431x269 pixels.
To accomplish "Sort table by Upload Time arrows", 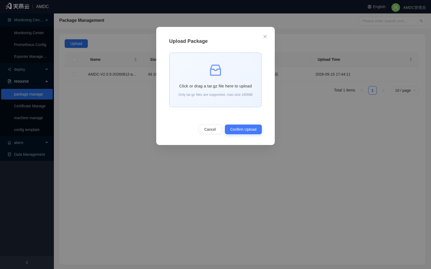I will click(411, 59).
